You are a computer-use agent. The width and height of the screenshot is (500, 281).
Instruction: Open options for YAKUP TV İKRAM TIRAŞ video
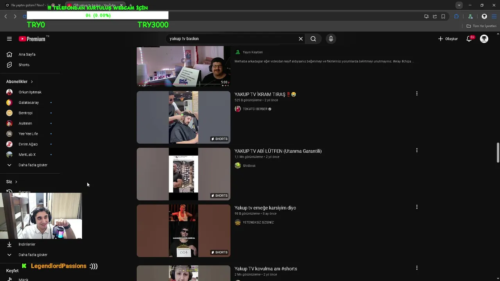pyautogui.click(x=417, y=94)
